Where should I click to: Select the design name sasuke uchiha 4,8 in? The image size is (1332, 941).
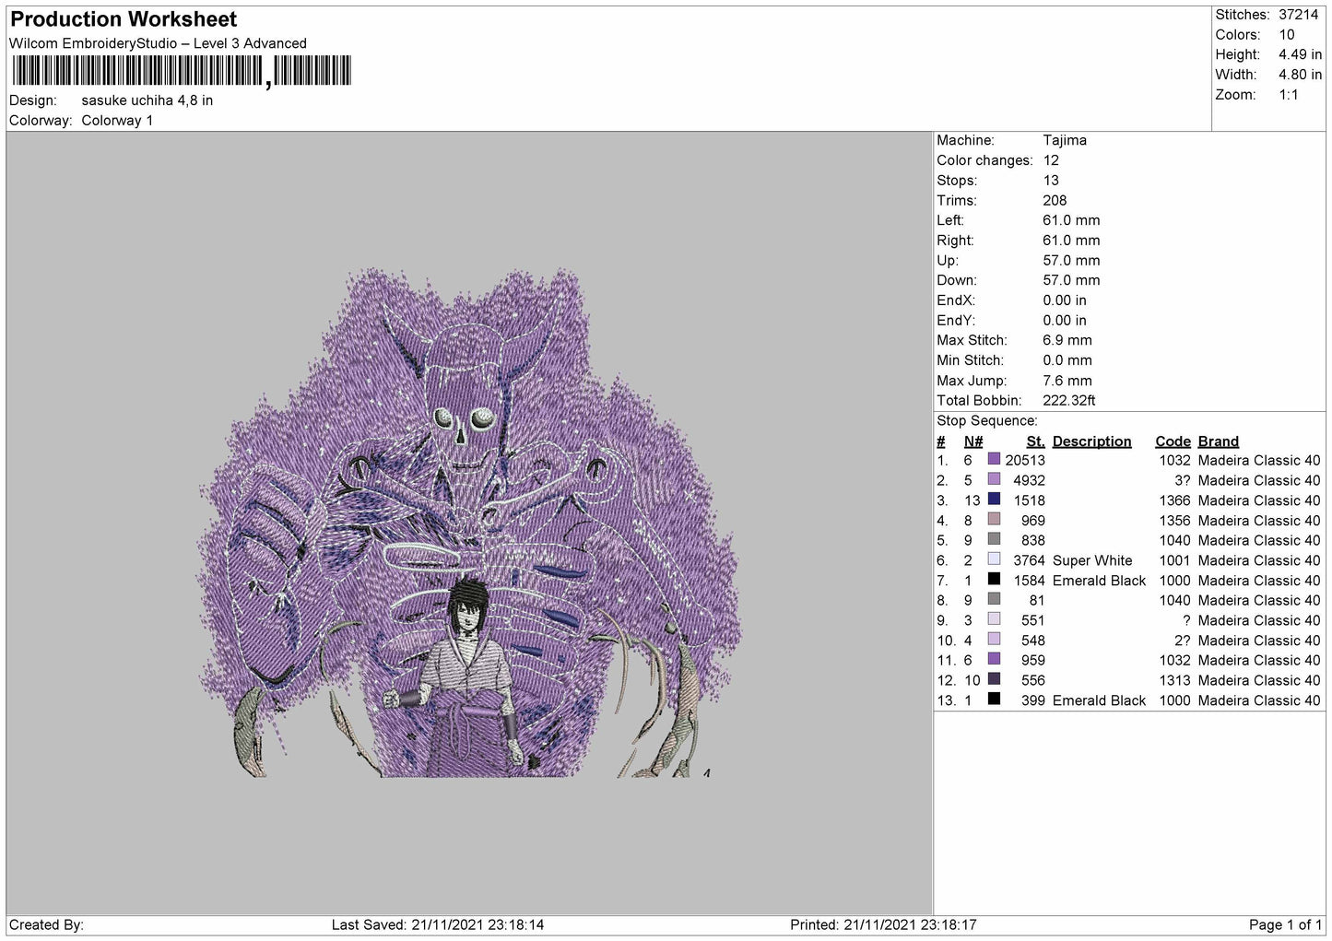[147, 100]
